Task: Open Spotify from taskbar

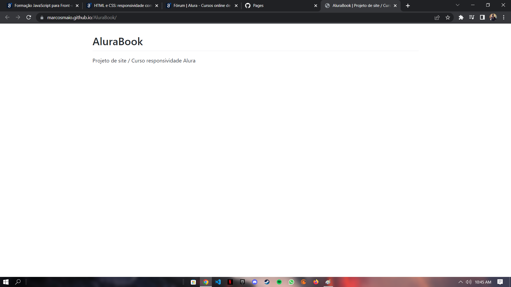Action: 279,282
